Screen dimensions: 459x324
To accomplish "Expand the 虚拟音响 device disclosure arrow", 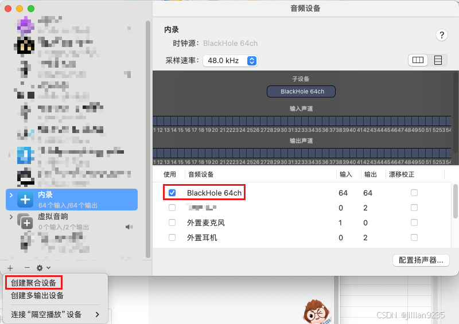I will [x=11, y=217].
